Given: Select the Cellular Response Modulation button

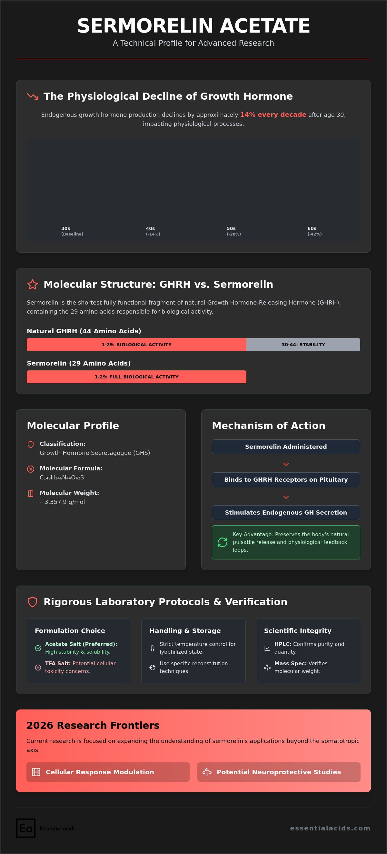Looking at the screenshot, I should (108, 772).
